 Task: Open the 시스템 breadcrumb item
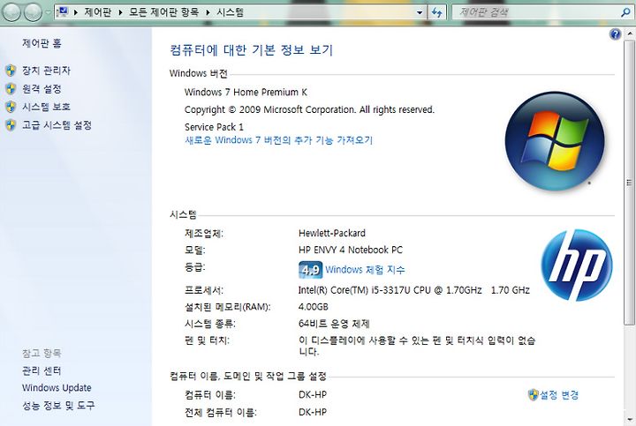[230, 12]
